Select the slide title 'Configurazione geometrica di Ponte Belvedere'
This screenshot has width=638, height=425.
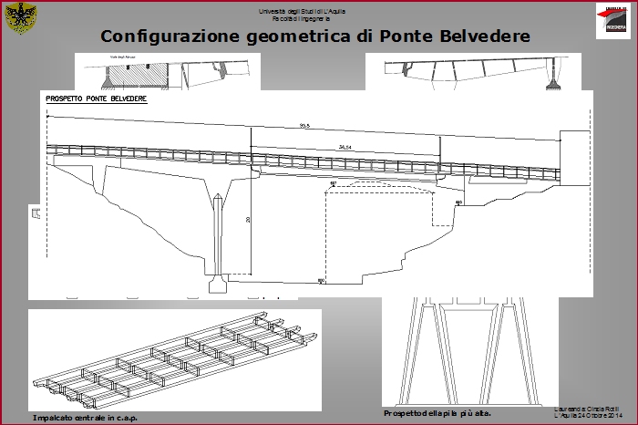315,36
